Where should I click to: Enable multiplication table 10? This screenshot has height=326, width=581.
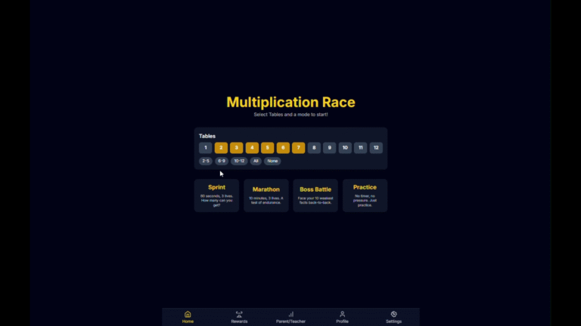pyautogui.click(x=345, y=148)
